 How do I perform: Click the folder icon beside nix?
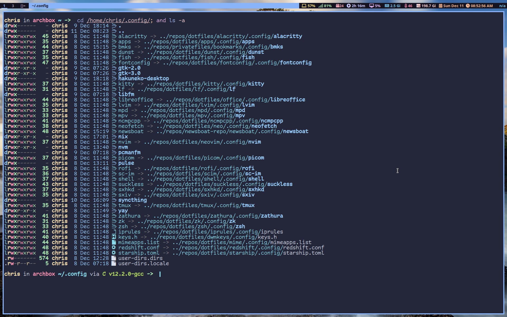114,137
